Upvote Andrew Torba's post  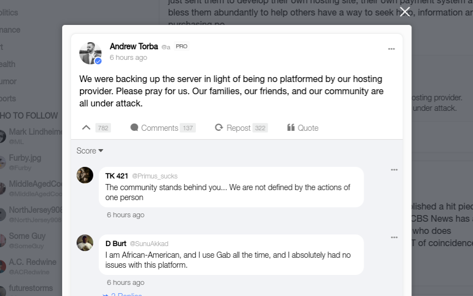point(86,127)
